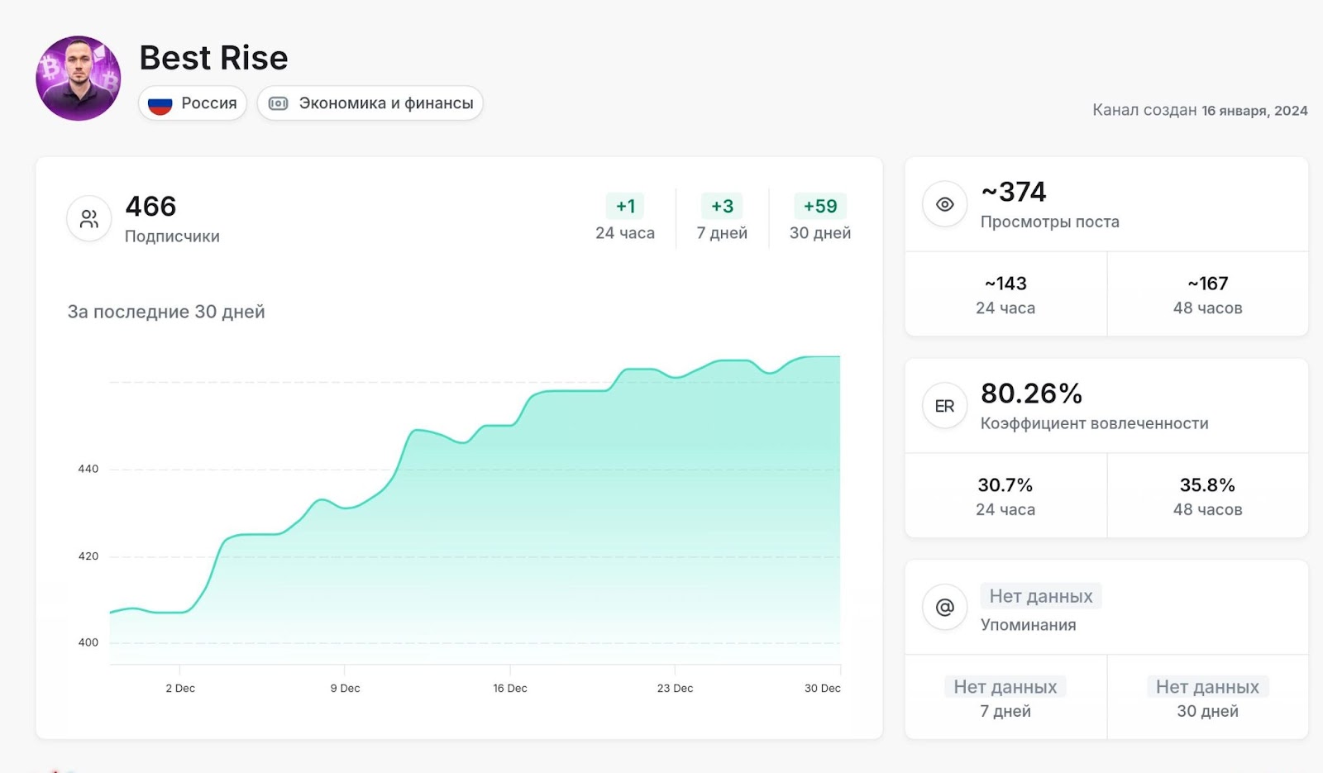Click Нет данных for 30 дней mentions
The width and height of the screenshot is (1323, 773).
[x=1208, y=687]
